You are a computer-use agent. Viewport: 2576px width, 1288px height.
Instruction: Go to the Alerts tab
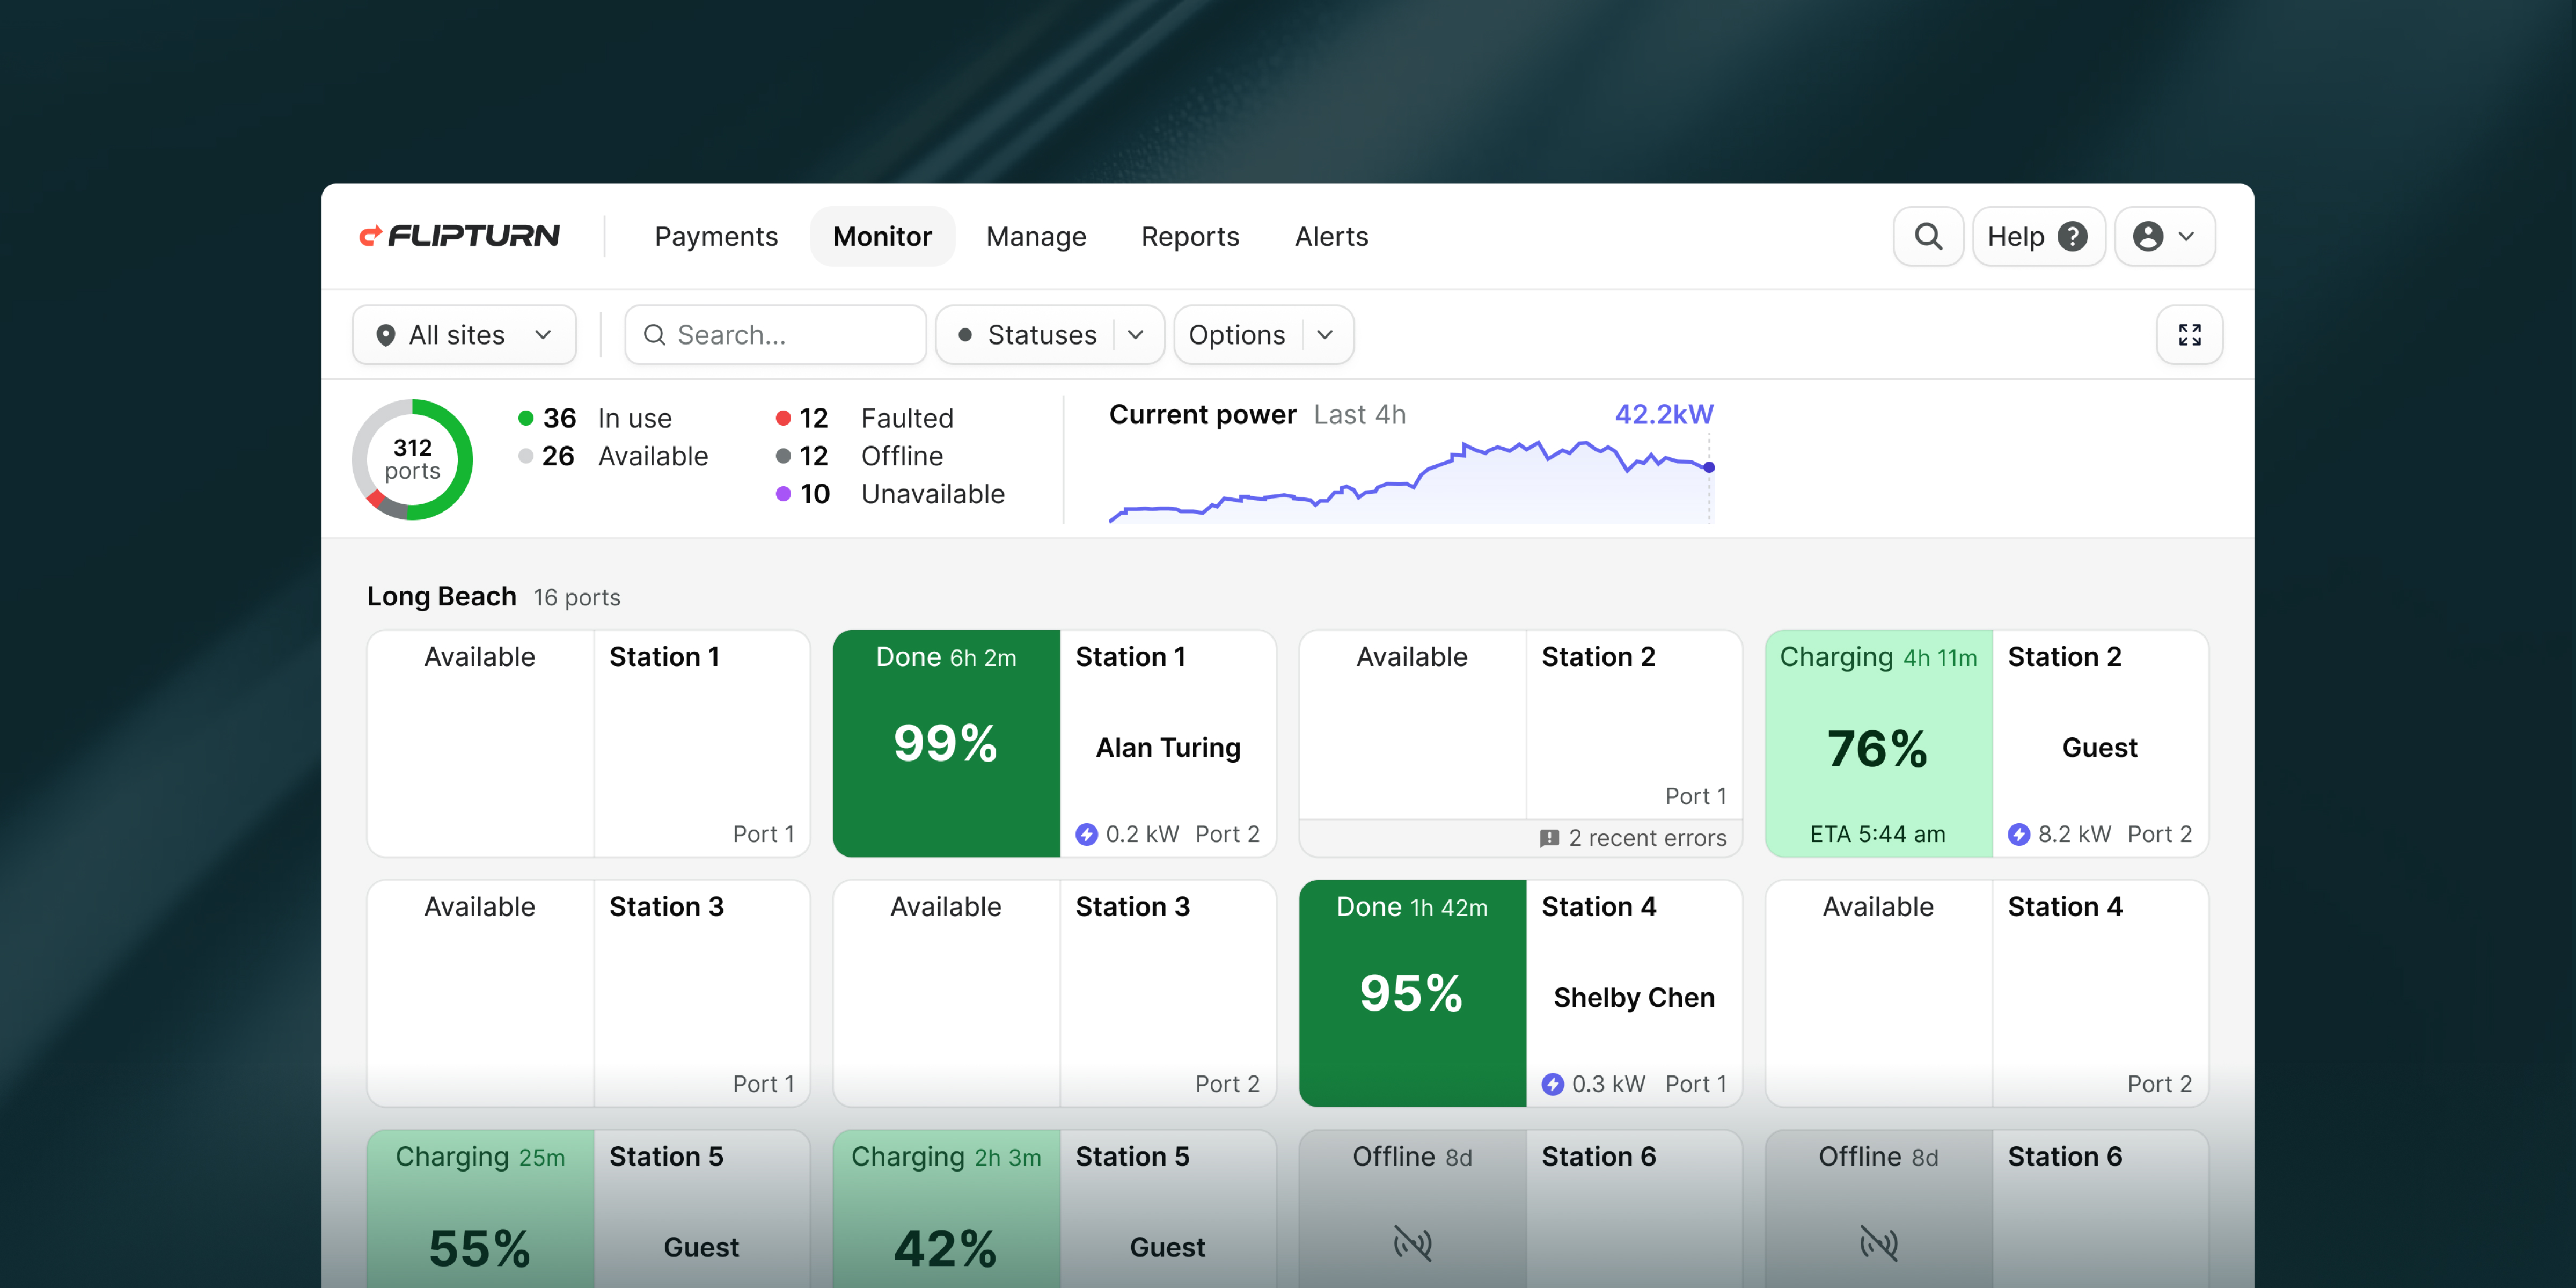tap(1331, 237)
